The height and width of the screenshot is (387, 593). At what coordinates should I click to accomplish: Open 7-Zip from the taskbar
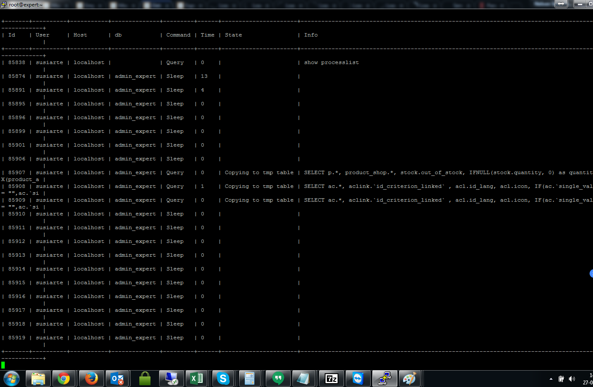[x=332, y=379]
